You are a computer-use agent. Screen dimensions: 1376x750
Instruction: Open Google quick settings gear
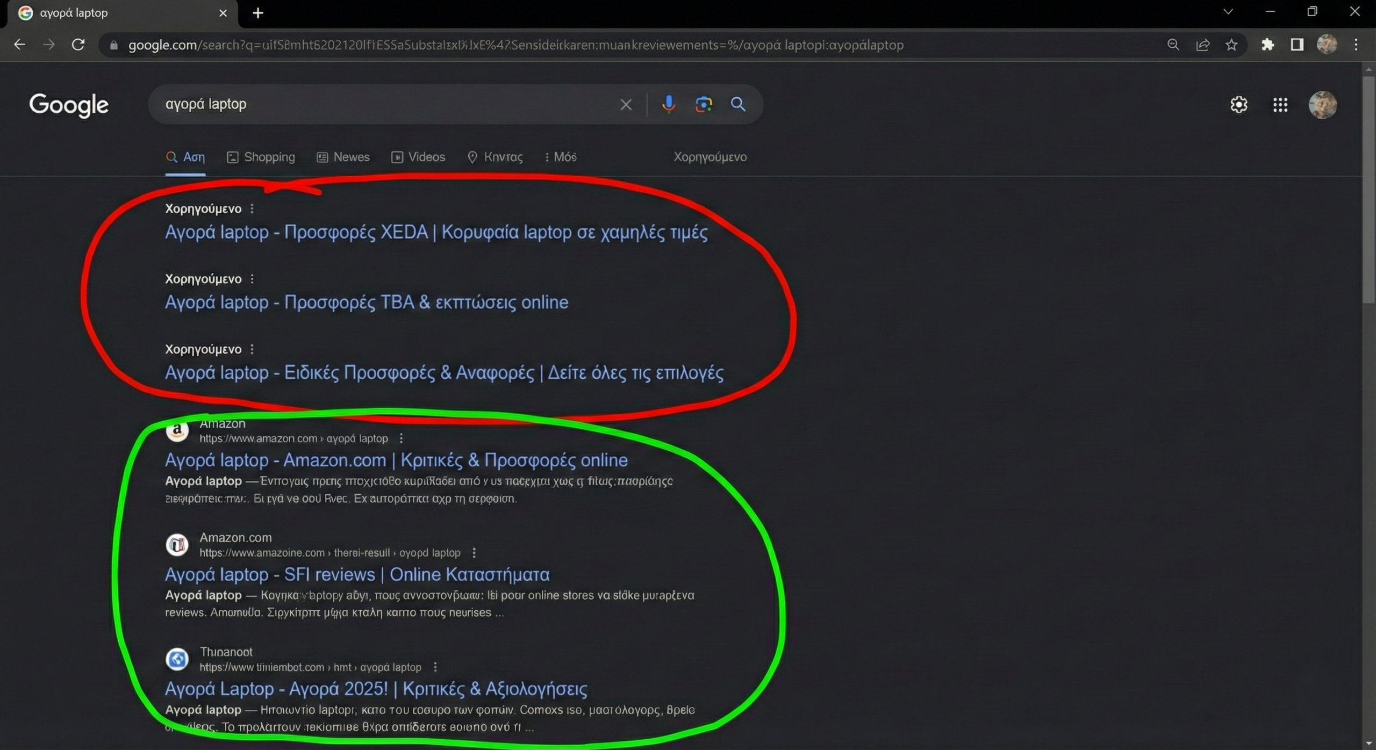click(x=1238, y=104)
